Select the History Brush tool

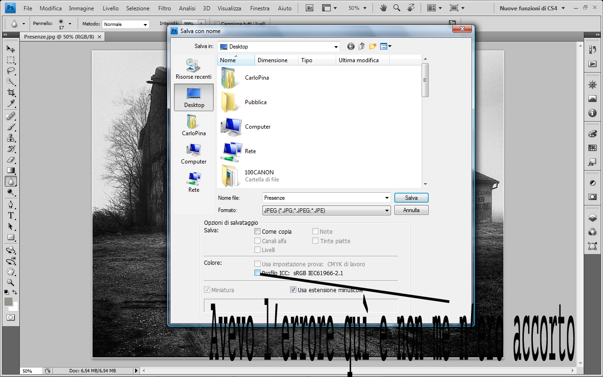[10, 149]
